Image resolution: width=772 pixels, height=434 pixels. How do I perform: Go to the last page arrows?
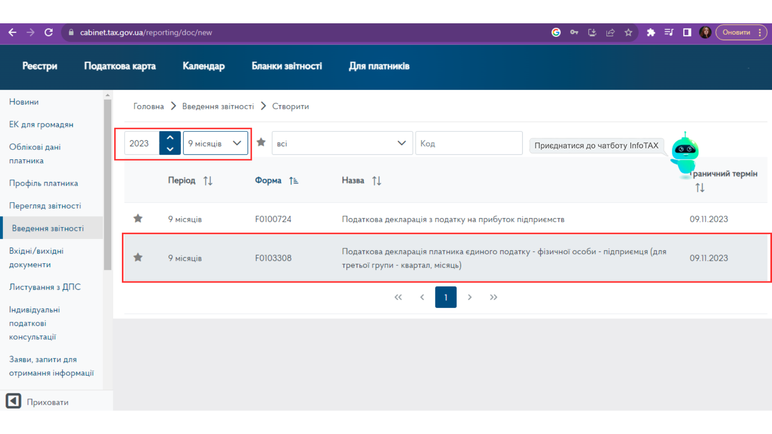tap(493, 297)
